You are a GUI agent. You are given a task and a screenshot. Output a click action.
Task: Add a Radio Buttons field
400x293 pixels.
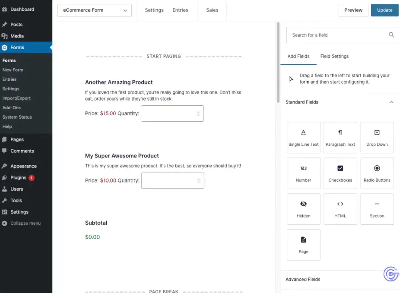(x=377, y=173)
